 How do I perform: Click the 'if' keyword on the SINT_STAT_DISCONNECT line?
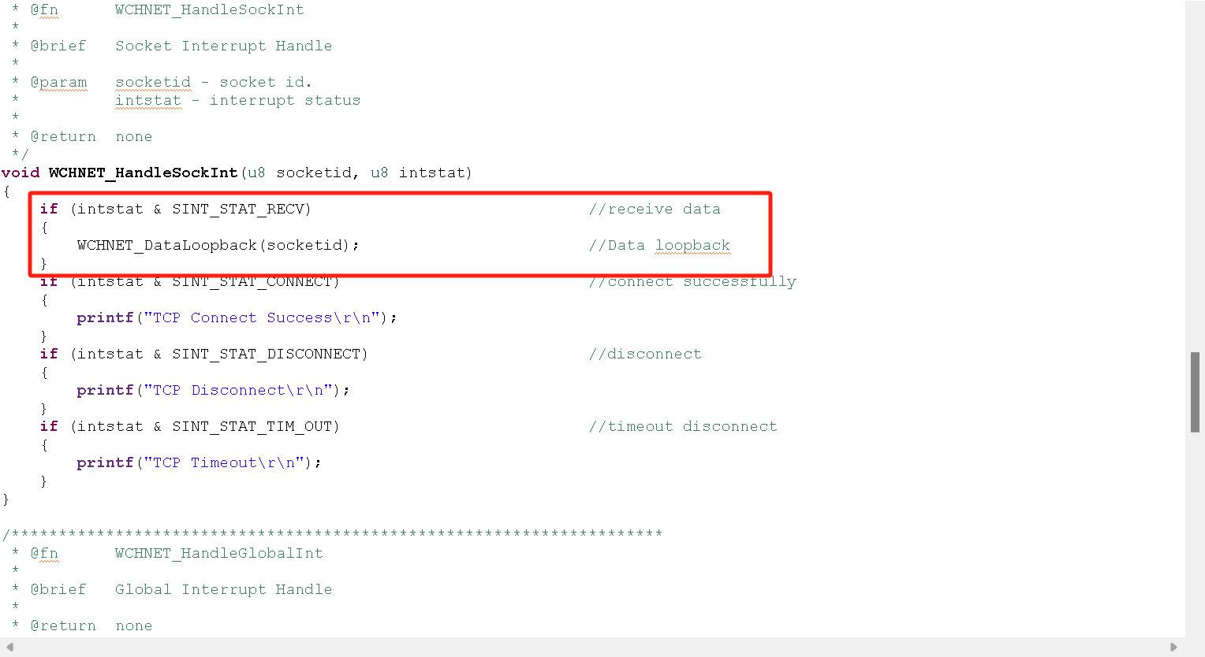(49, 354)
